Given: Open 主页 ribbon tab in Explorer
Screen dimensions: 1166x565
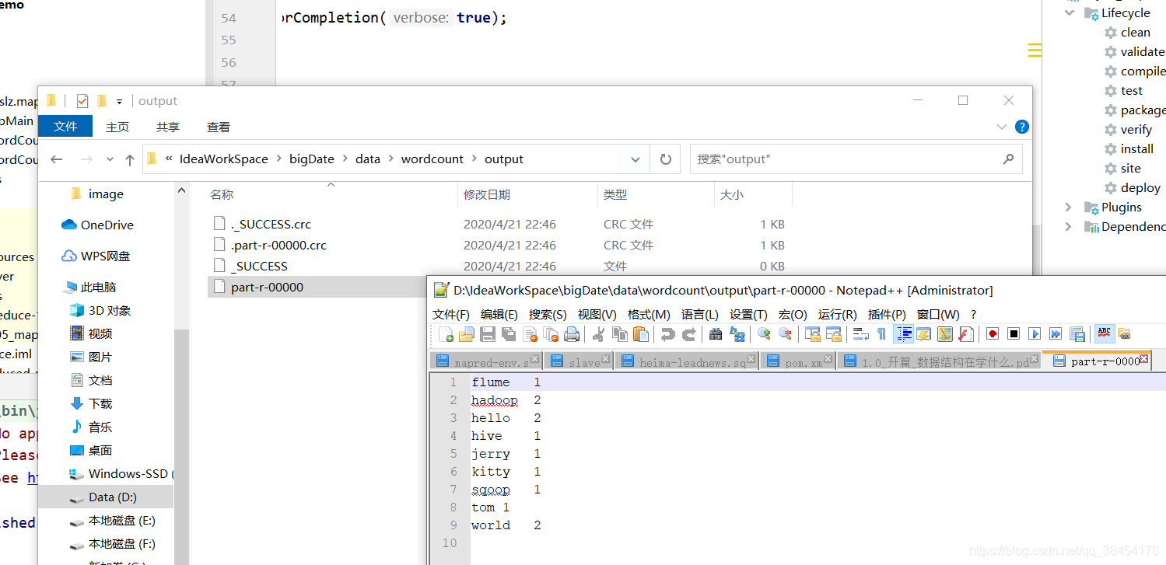Looking at the screenshot, I should tap(117, 127).
